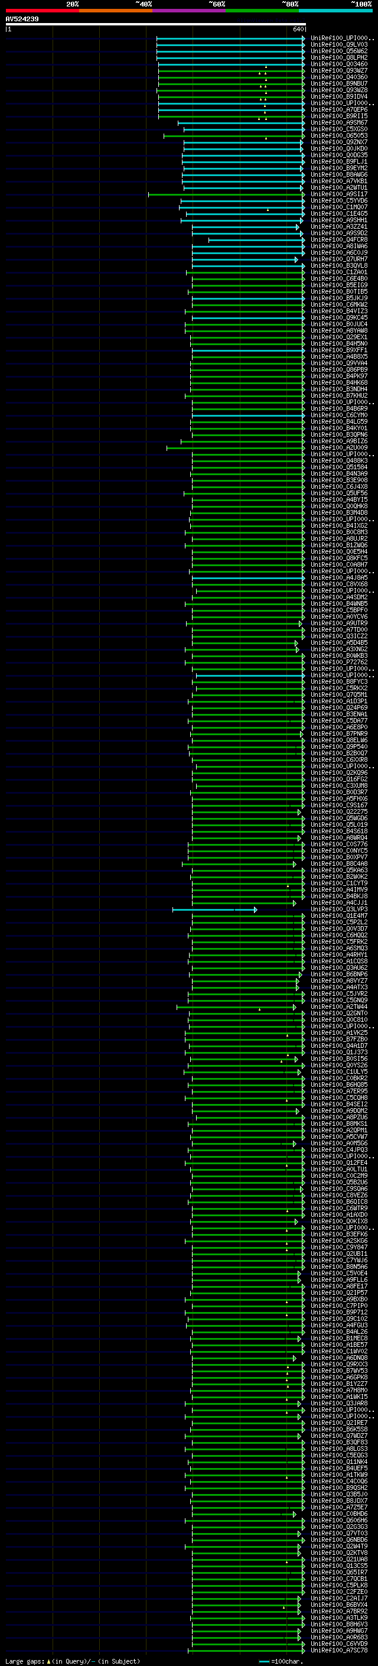Viewport: 378px width, 1666px height.
Task: Click the green ~80% identity legend segment
Action: click(262, 11)
